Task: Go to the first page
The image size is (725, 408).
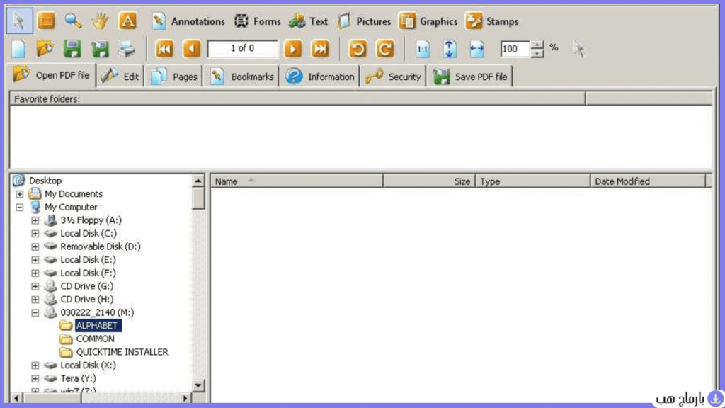Action: tap(164, 49)
